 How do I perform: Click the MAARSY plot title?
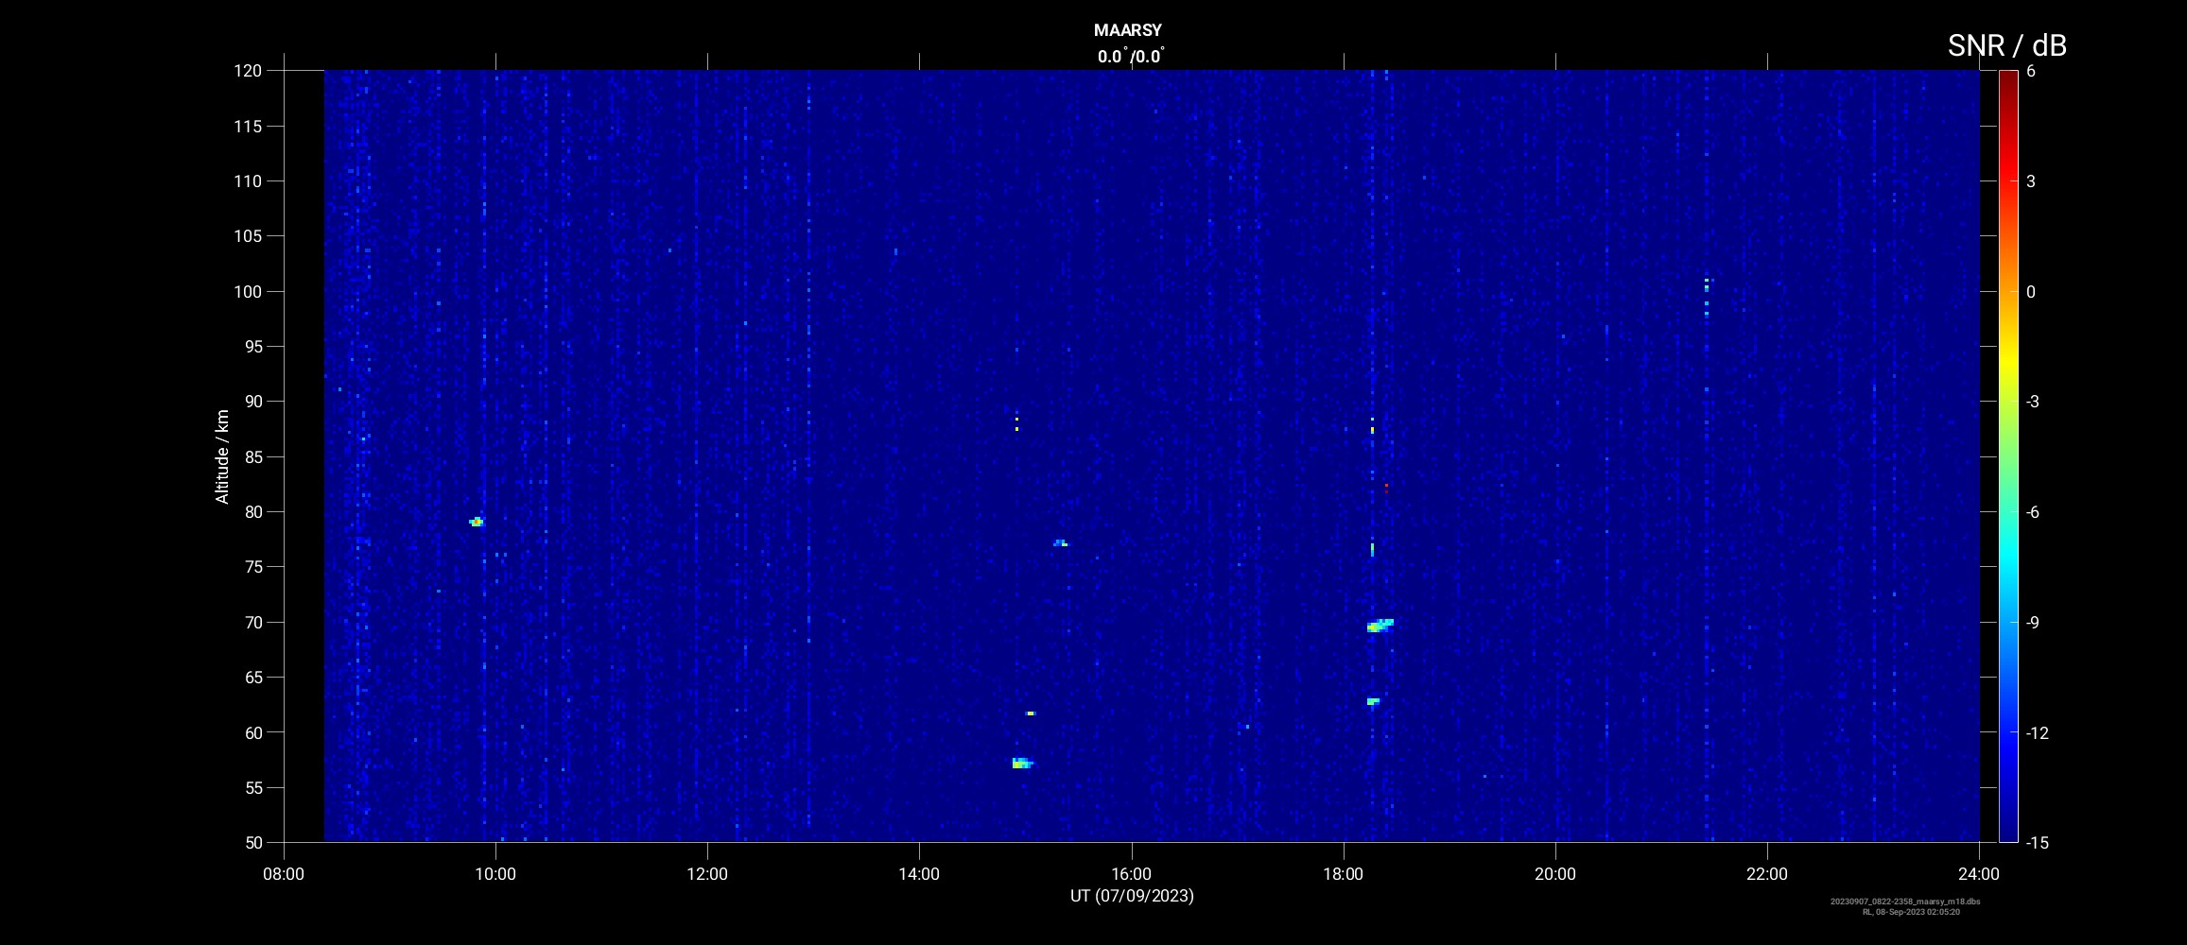[x=1127, y=30]
